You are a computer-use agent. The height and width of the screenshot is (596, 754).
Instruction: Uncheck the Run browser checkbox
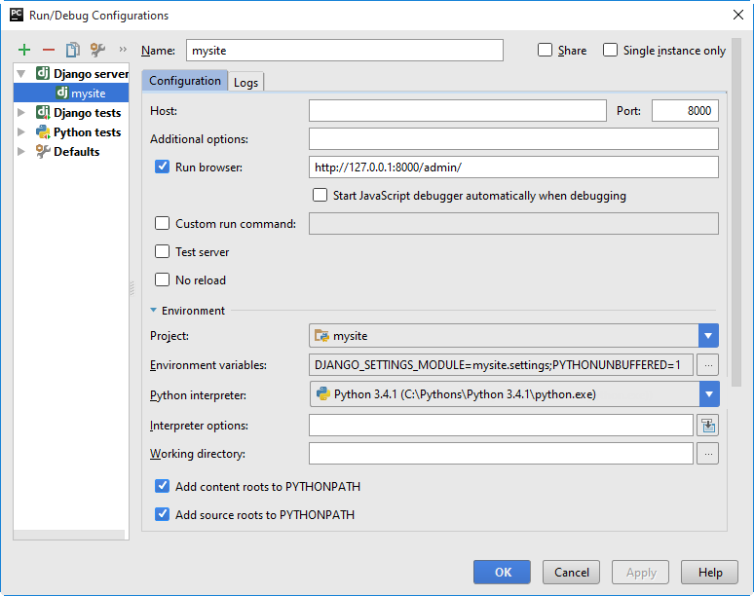point(162,167)
